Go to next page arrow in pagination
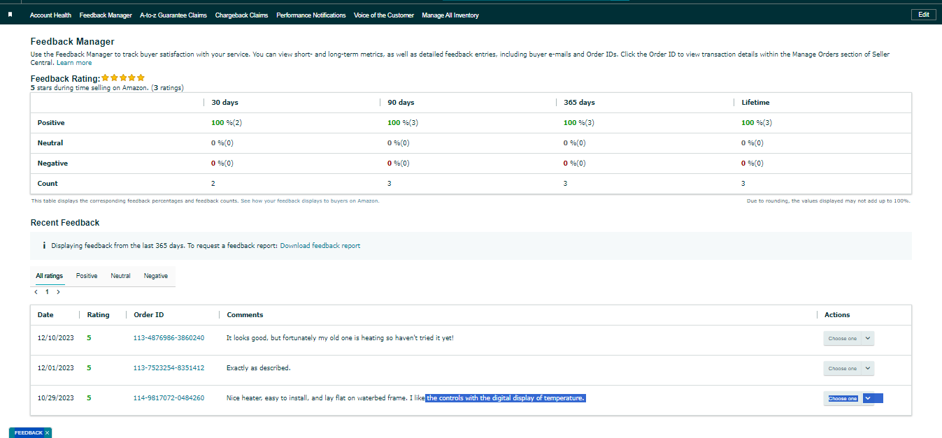 click(x=58, y=292)
